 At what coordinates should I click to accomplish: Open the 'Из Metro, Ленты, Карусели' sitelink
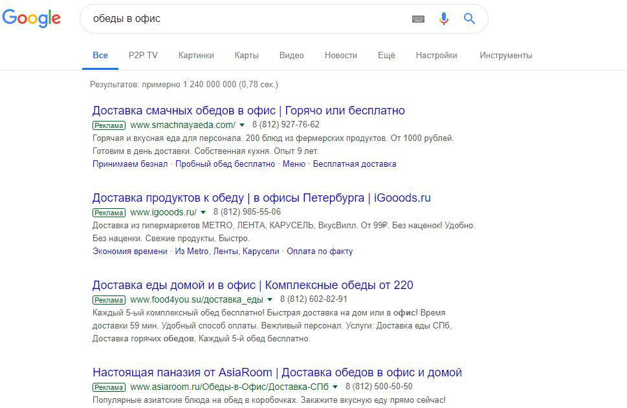pos(227,252)
